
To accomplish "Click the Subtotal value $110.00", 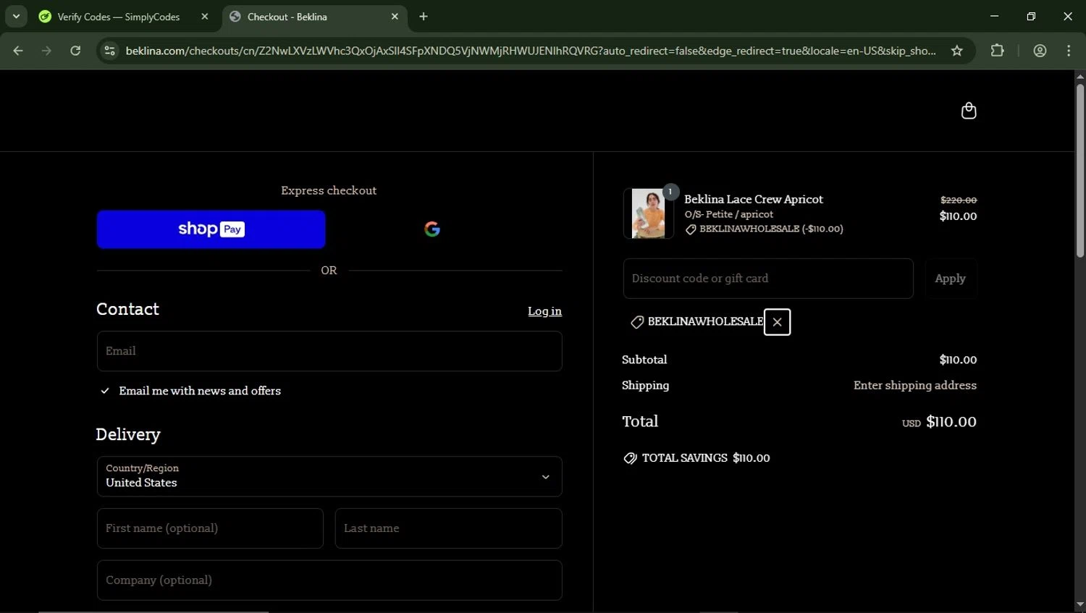I will [958, 360].
